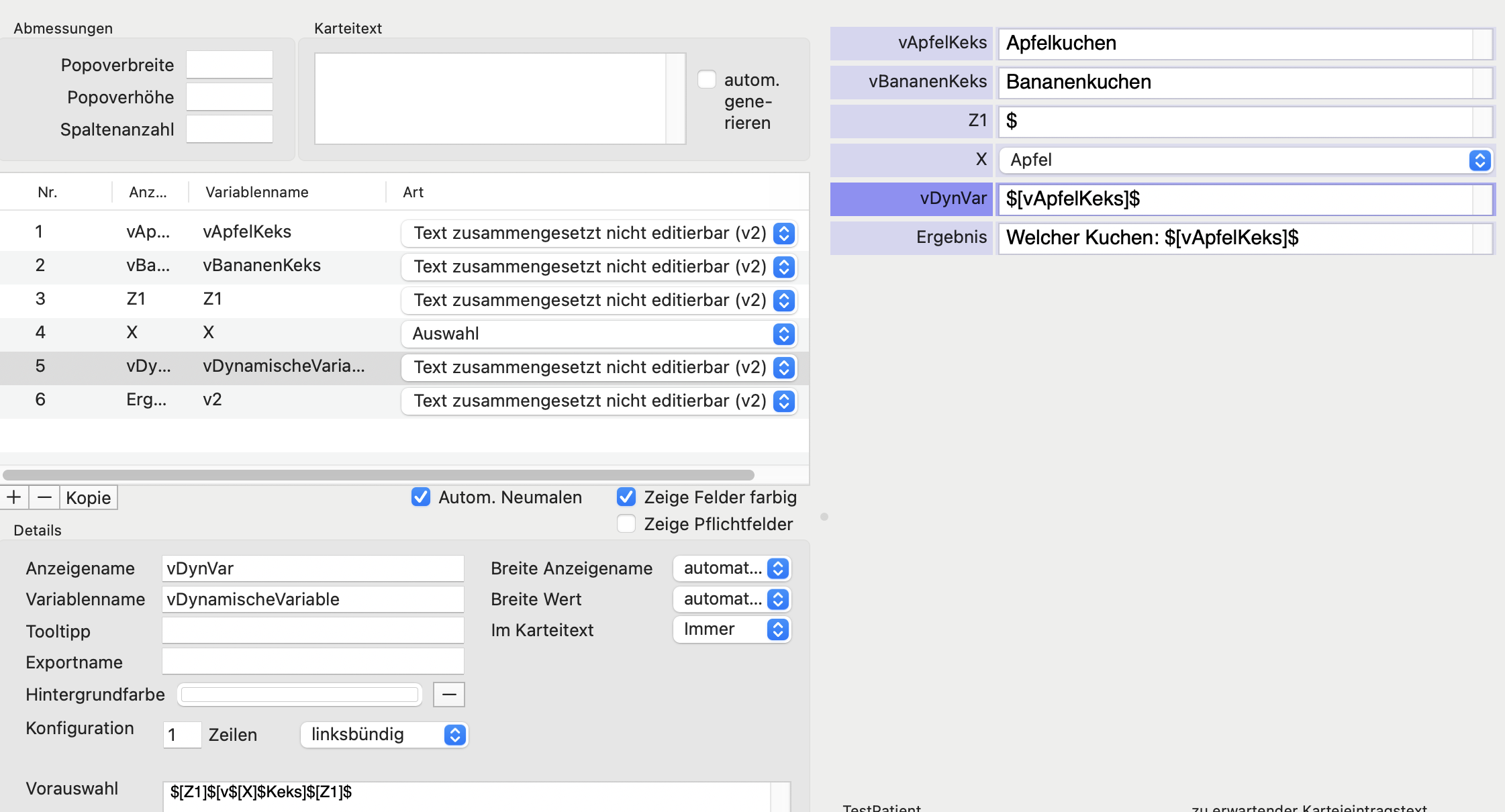Enable autom. generieren checkbox
The width and height of the screenshot is (1505, 812).
[x=707, y=79]
